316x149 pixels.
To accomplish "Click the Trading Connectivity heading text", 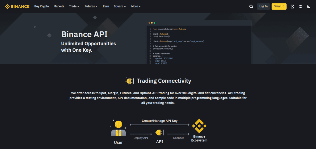I will [x=164, y=81].
